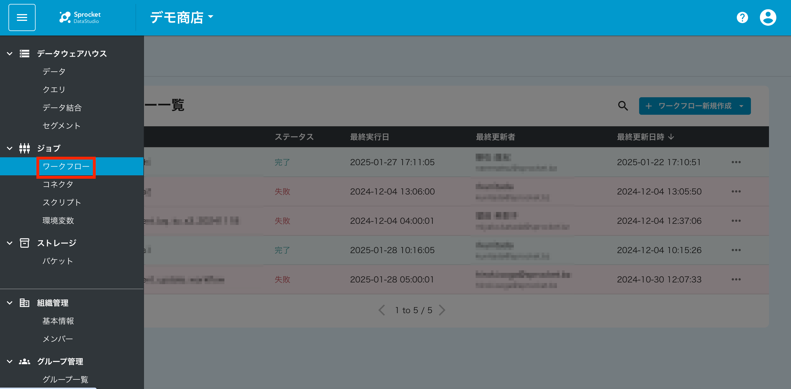The image size is (791, 389).
Task: Click 失敗 status dated 2024-12-04 04:00:01
Action: click(282, 221)
